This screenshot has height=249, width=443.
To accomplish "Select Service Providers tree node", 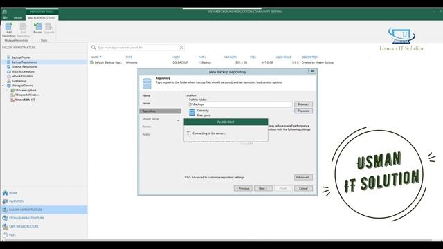I will (x=22, y=76).
